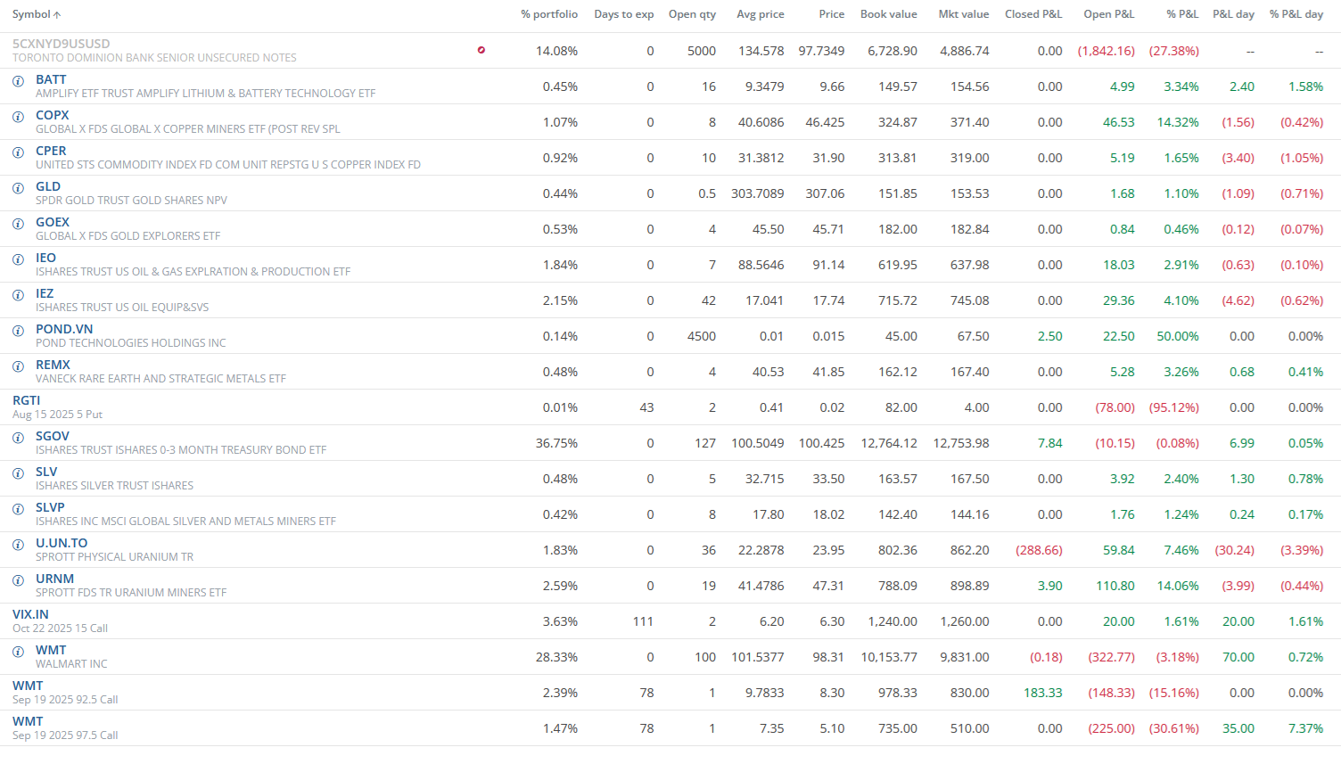1341x764 pixels.
Task: View SLVP details info icon
Action: pos(18,509)
